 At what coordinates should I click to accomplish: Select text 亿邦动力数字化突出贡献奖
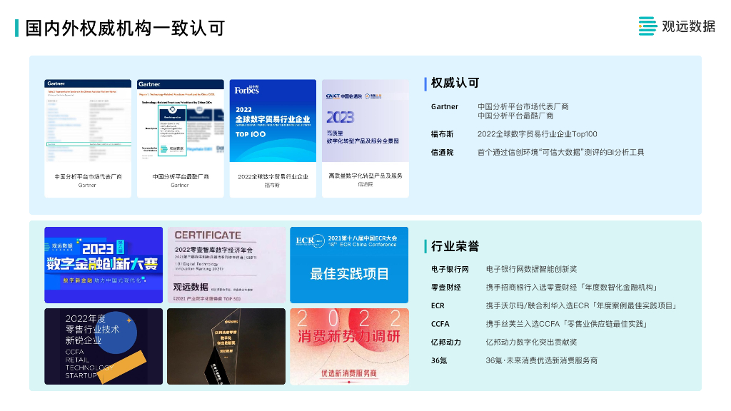(x=531, y=342)
